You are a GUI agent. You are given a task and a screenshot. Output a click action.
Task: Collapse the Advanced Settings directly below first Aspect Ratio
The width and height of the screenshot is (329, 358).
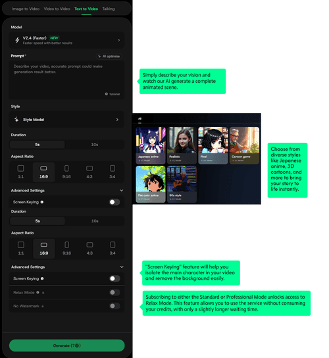pos(122,190)
